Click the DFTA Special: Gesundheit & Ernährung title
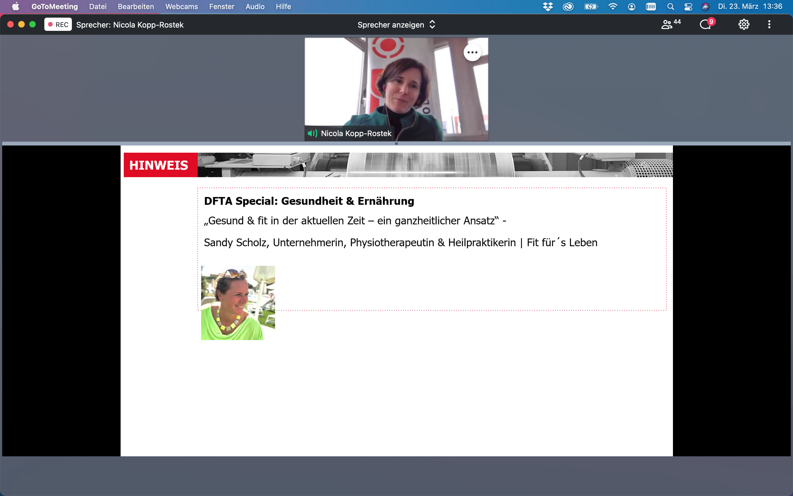Image resolution: width=793 pixels, height=496 pixels. coord(309,201)
